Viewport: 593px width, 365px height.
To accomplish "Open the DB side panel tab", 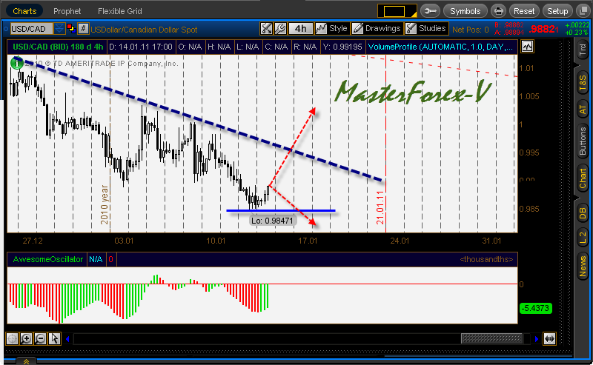I will coord(583,213).
